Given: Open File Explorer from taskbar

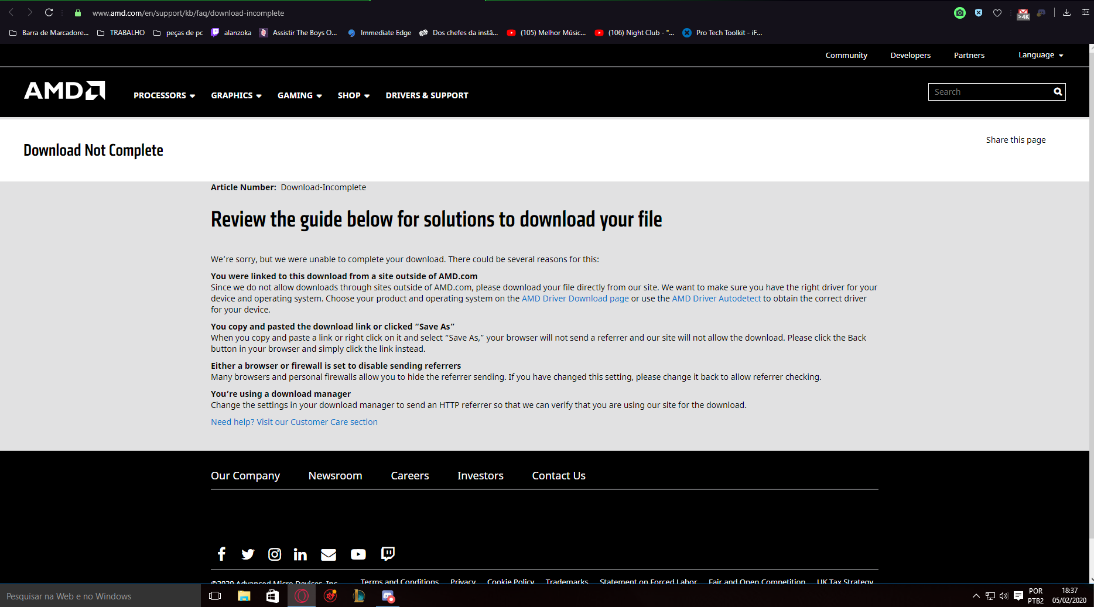Looking at the screenshot, I should [244, 596].
